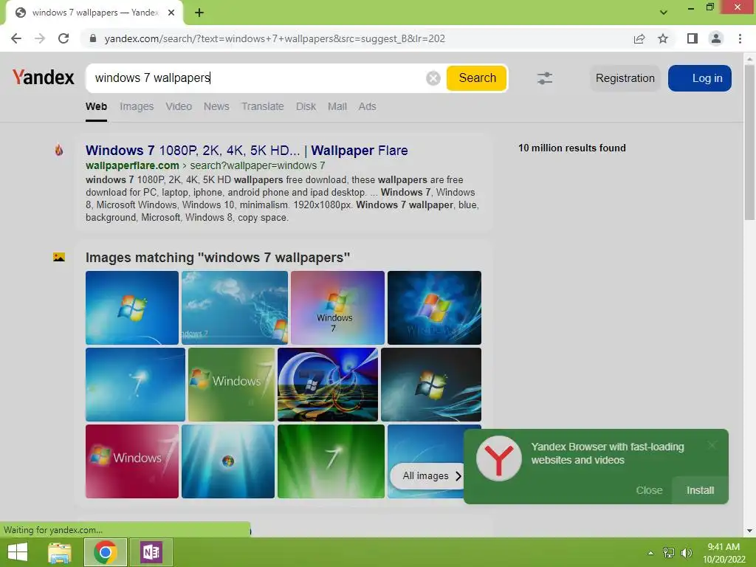
Task: Open the new tab plus button
Action: pyautogui.click(x=199, y=13)
